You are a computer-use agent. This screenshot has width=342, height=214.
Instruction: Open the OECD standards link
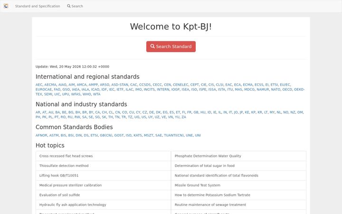(x=287, y=89)
